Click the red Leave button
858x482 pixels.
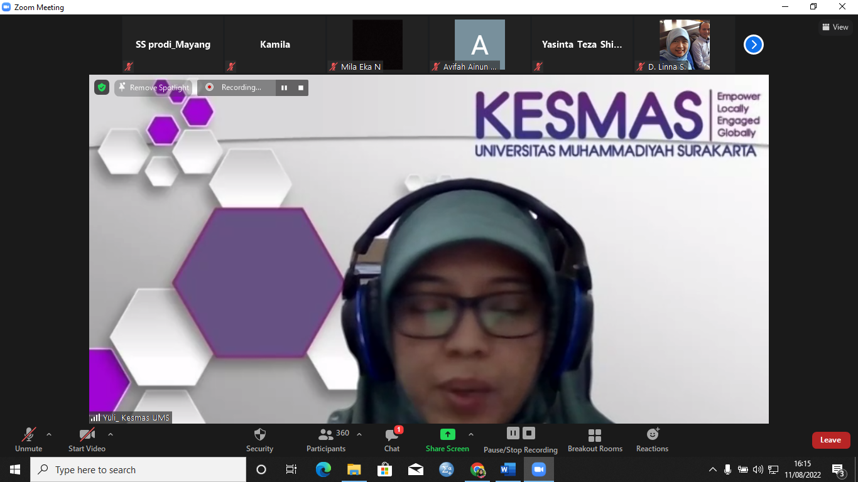coord(830,440)
